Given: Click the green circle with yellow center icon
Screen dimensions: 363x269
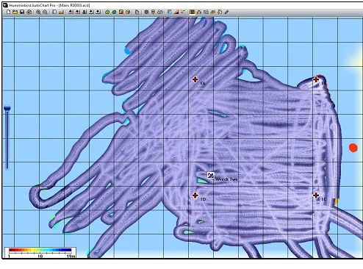Looking at the screenshot, I should pyautogui.click(x=107, y=12).
